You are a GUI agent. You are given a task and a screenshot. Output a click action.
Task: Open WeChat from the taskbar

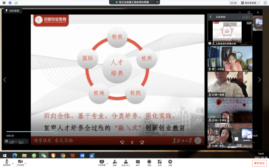coord(44,155)
